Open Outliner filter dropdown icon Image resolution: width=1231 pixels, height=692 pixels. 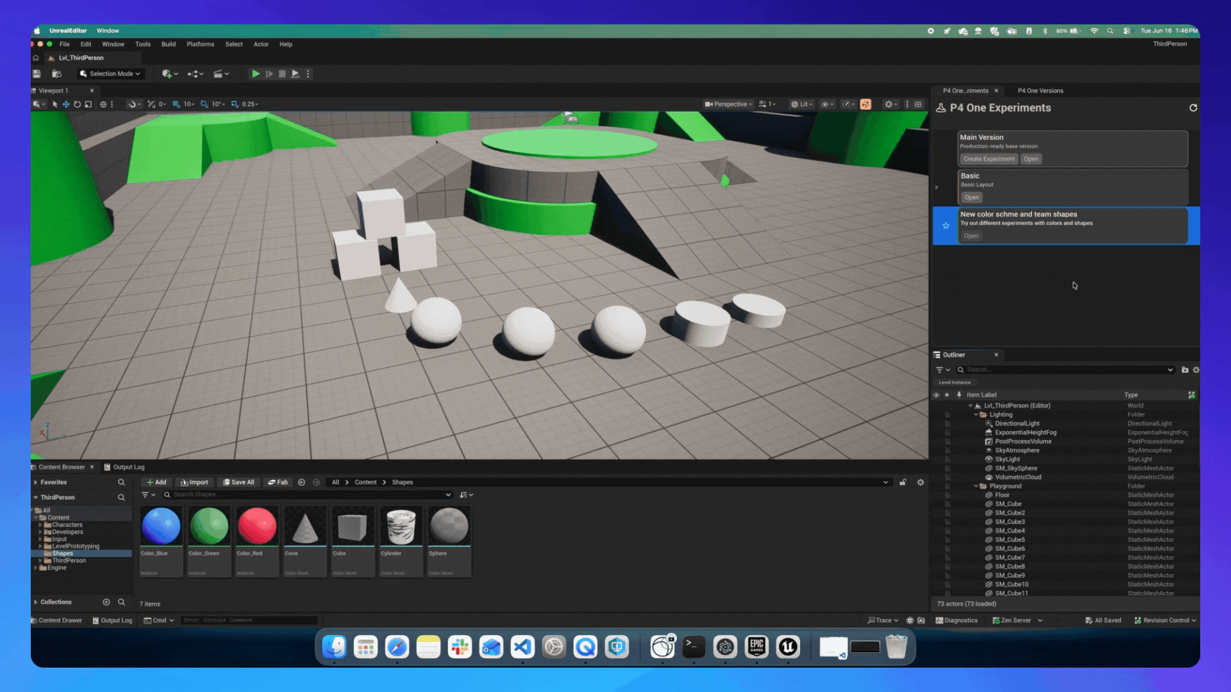click(942, 370)
